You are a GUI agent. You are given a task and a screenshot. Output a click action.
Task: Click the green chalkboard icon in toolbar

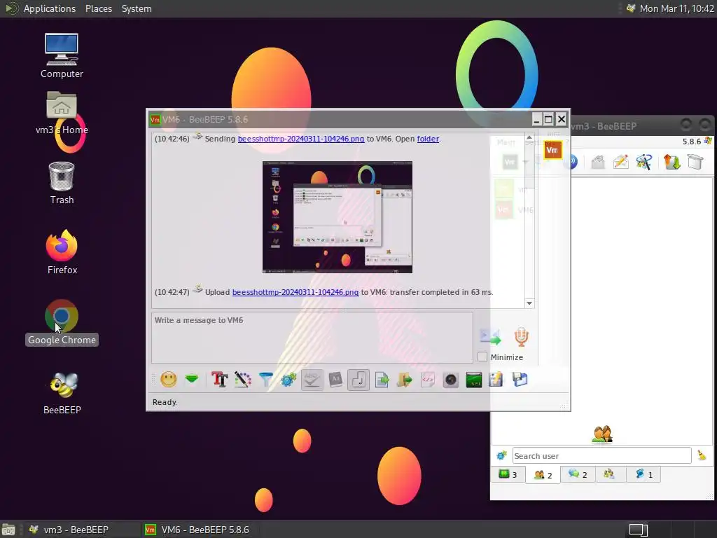[474, 379]
